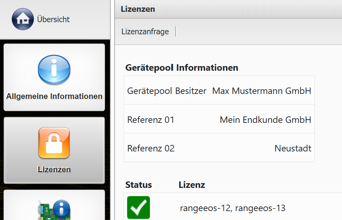Select the Allgemeine Informationen label

pyautogui.click(x=54, y=96)
